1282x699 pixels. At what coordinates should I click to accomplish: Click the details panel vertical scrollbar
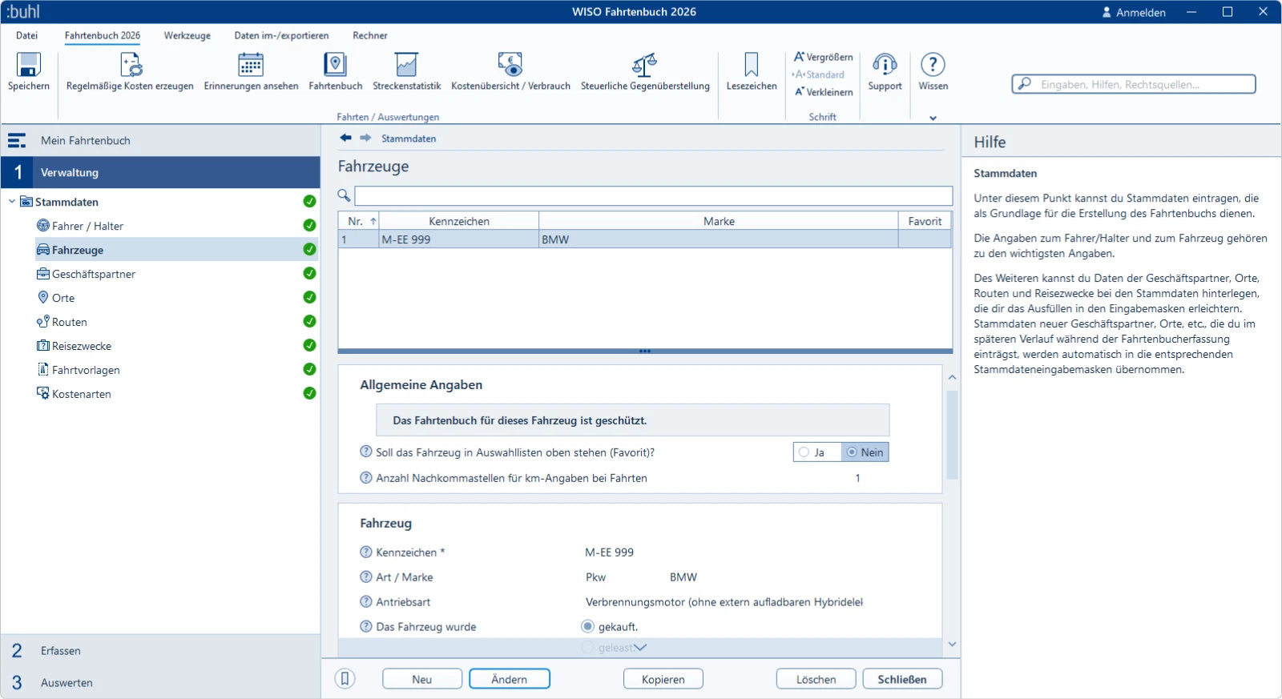[x=952, y=435]
